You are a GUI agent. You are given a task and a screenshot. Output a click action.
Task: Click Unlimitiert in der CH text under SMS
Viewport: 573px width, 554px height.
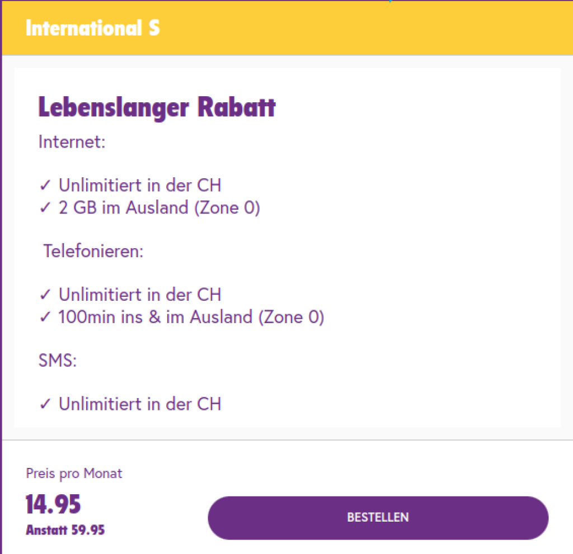pyautogui.click(x=140, y=403)
